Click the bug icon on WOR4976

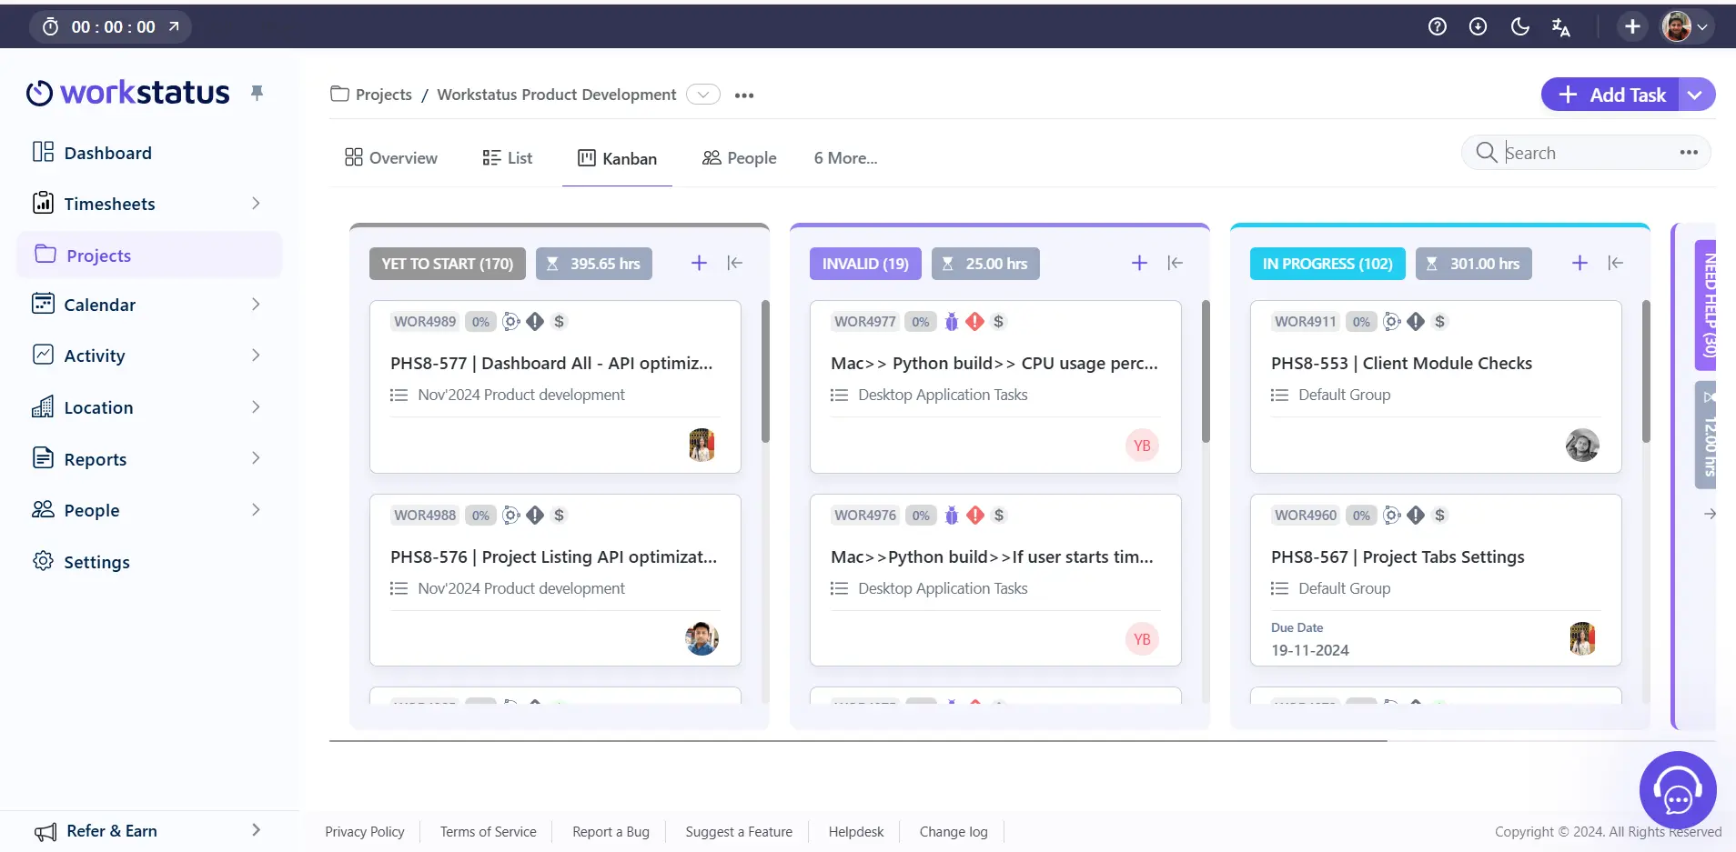click(x=952, y=515)
